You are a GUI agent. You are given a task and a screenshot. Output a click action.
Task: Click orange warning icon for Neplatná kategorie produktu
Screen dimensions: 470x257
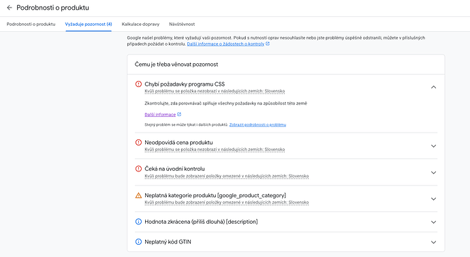138,195
